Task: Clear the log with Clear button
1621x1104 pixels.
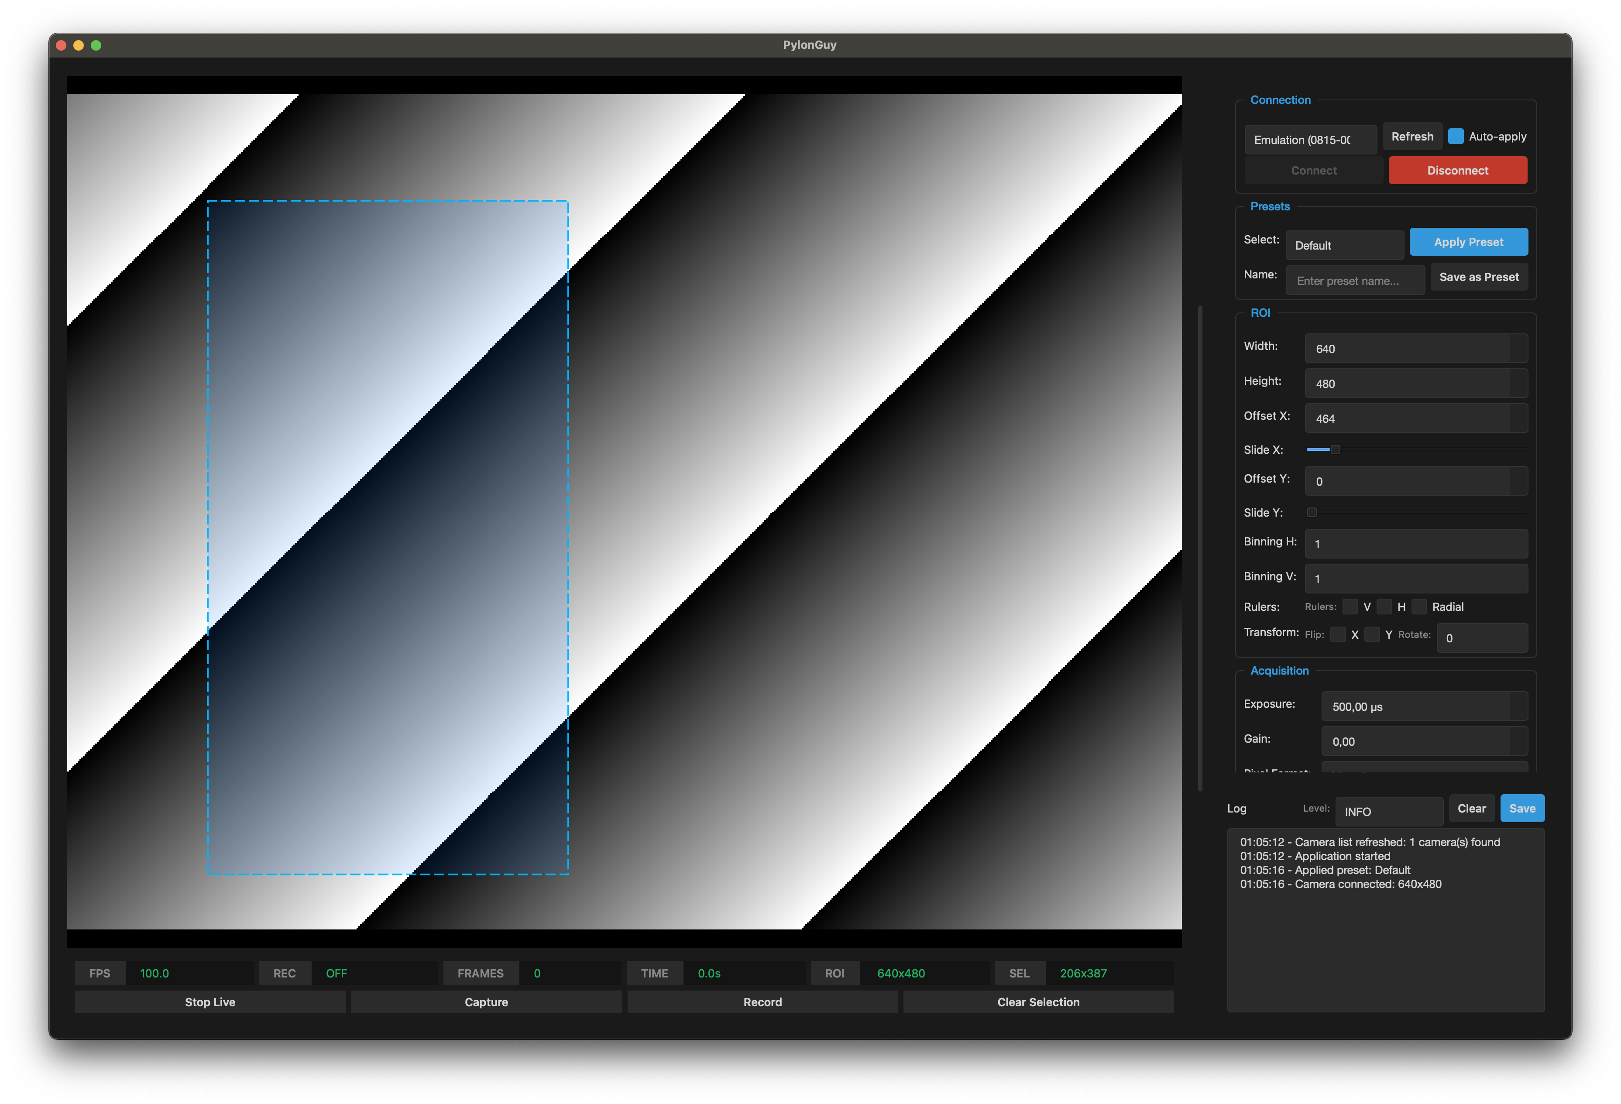Action: [1471, 808]
